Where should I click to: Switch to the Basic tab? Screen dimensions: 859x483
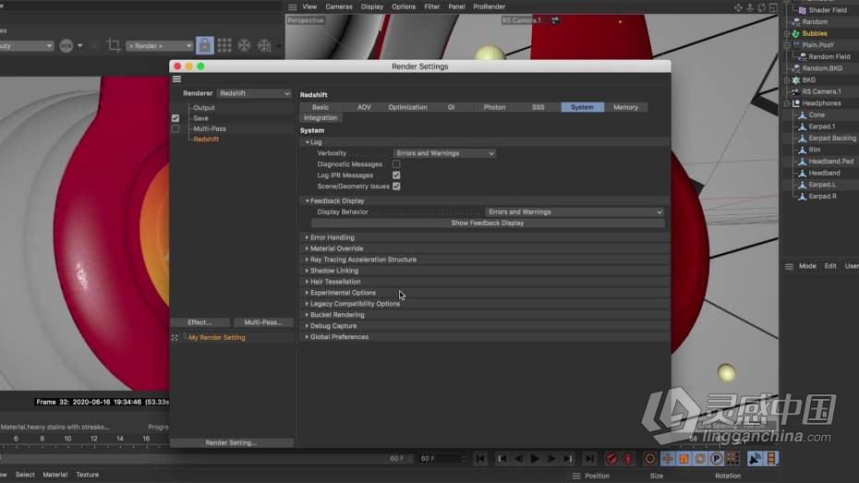(321, 107)
